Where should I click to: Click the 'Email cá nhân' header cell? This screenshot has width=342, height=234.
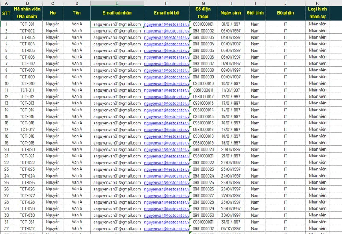pyautogui.click(x=117, y=13)
